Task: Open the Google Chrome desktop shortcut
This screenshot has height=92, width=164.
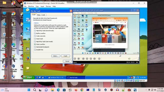Action: (13, 15)
